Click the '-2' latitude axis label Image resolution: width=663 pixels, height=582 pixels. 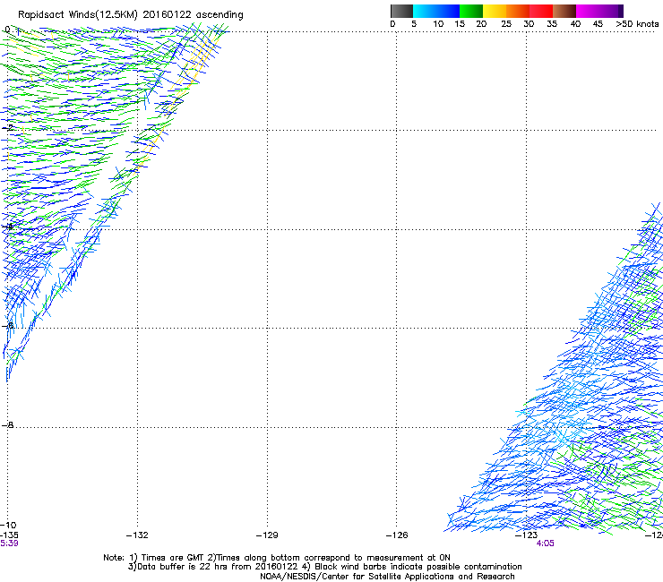click(x=7, y=127)
